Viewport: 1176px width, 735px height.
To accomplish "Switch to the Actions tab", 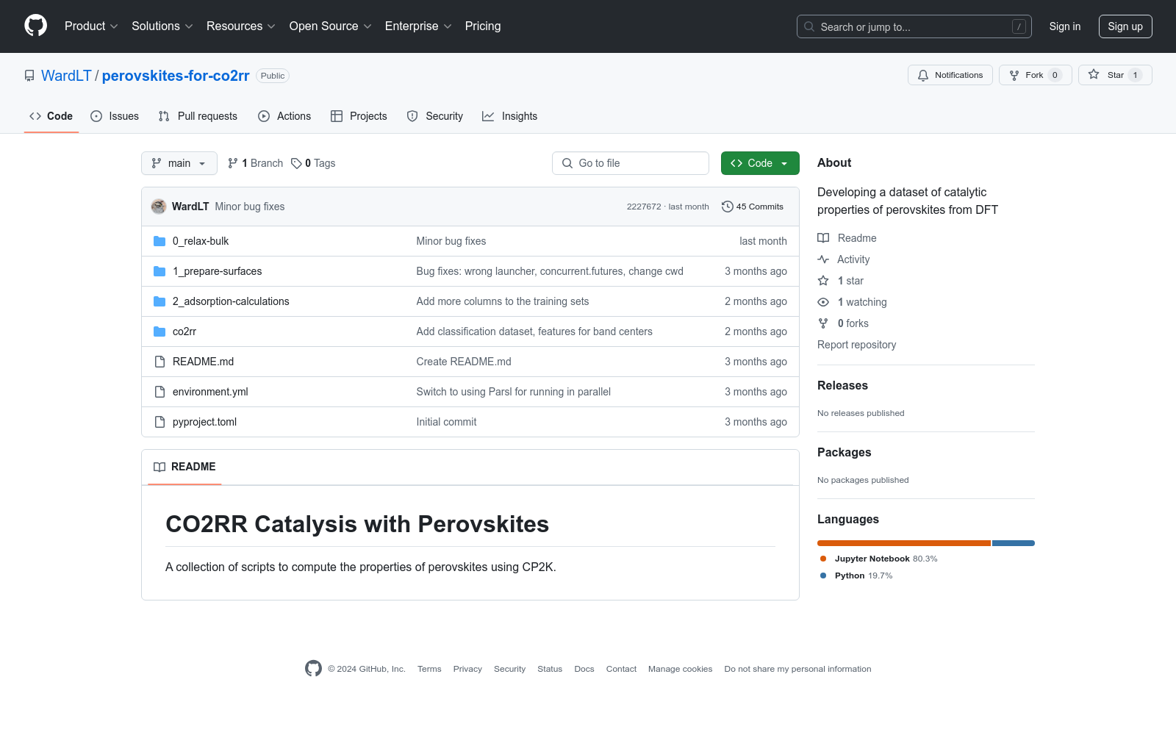I will pyautogui.click(x=284, y=116).
